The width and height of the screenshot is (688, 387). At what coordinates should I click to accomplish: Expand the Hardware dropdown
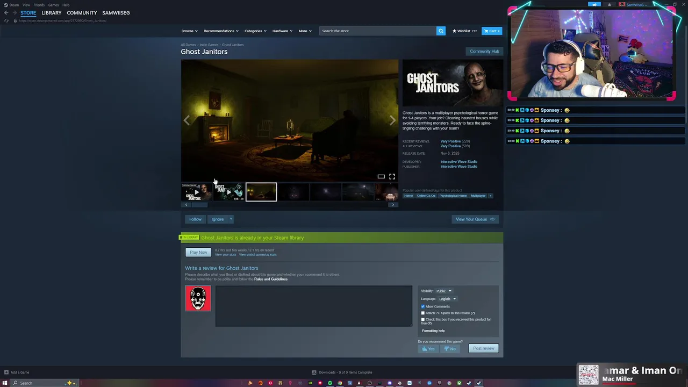282,31
